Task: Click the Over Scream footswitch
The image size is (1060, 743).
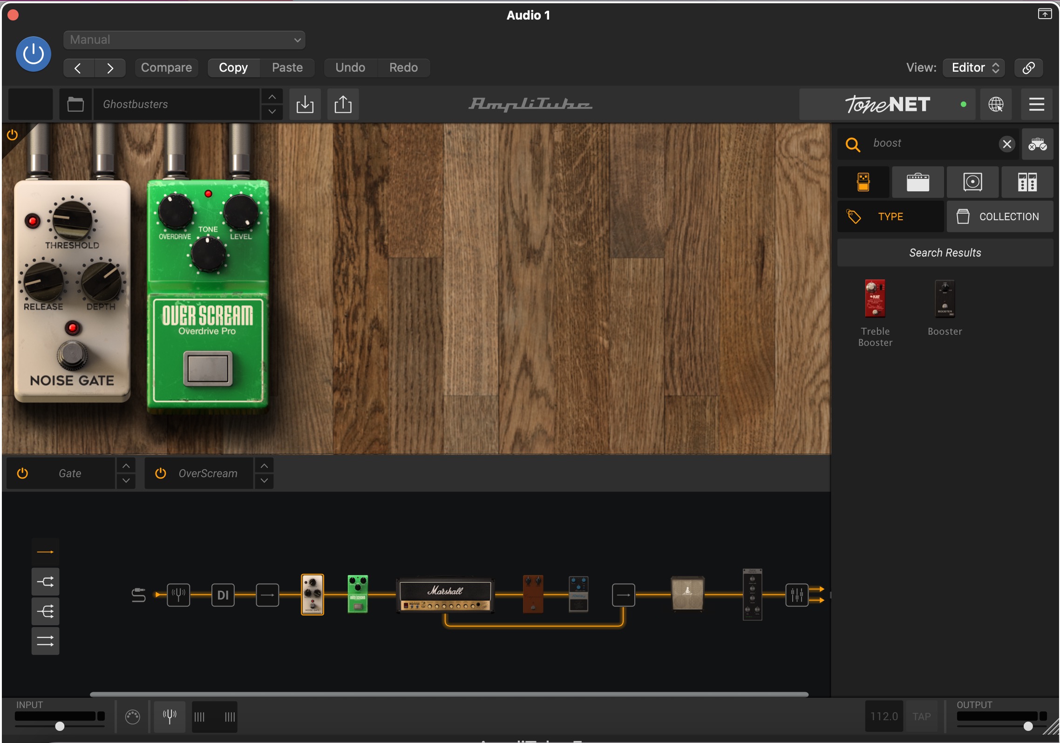Action: click(x=208, y=369)
